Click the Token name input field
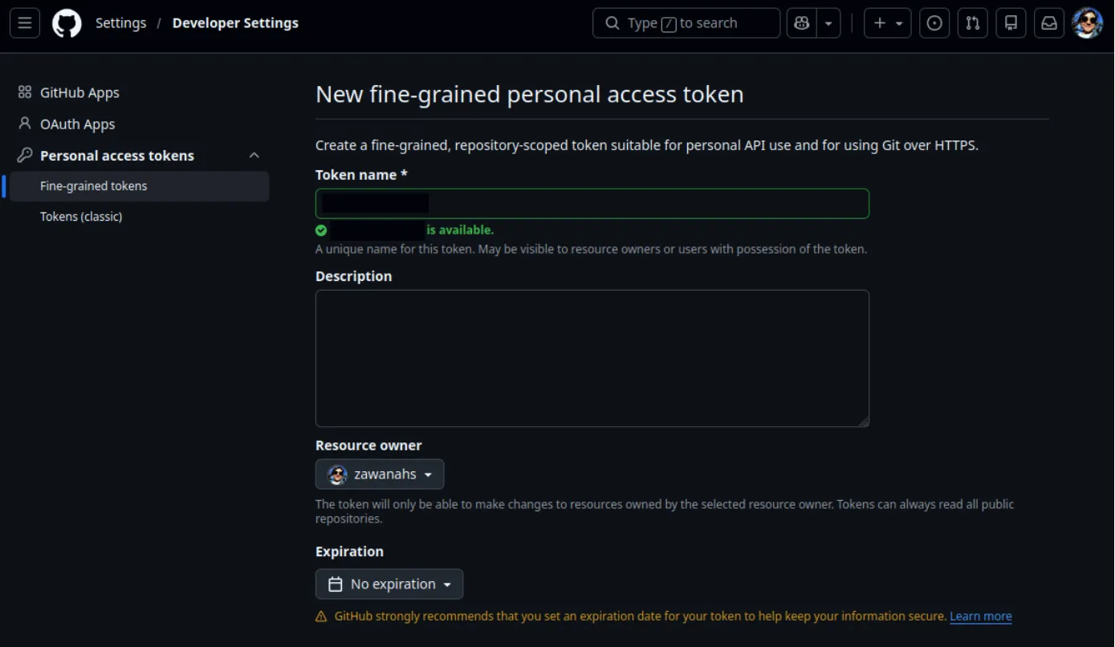1115x647 pixels. click(x=592, y=204)
